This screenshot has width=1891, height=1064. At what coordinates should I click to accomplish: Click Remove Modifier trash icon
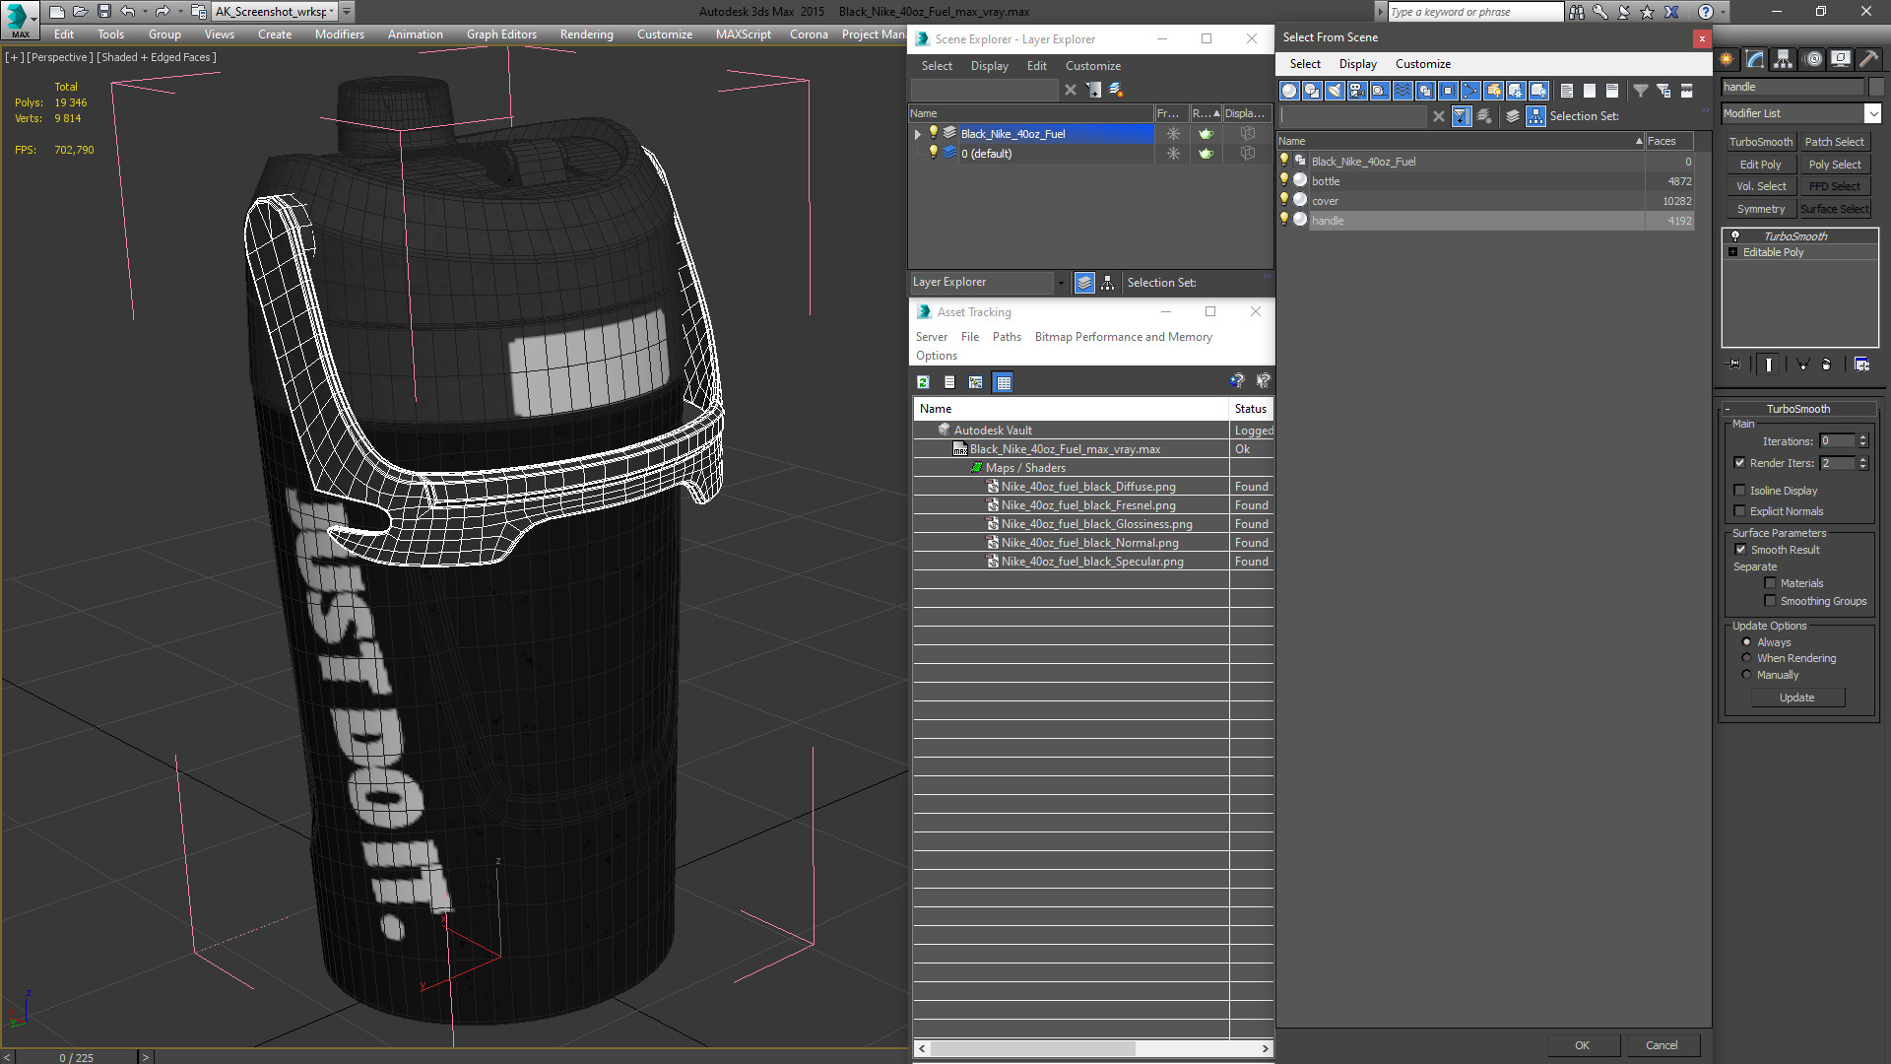pos(1827,365)
